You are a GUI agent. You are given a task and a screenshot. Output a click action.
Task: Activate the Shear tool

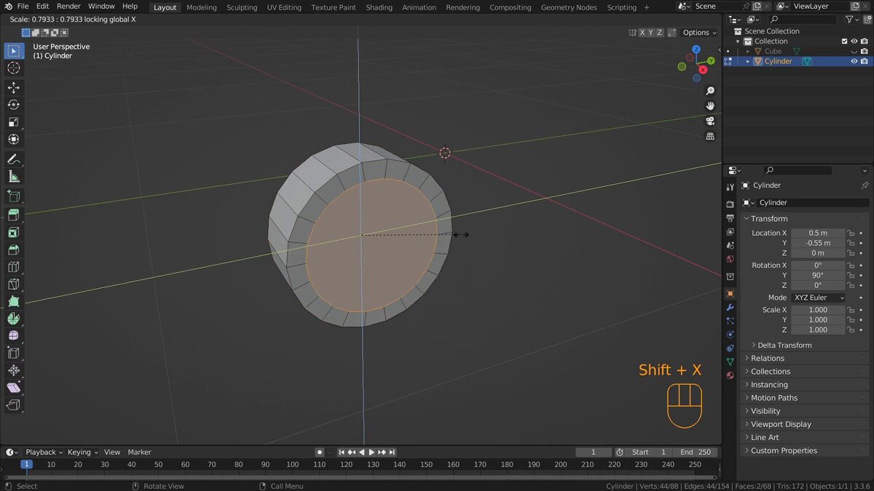14,388
